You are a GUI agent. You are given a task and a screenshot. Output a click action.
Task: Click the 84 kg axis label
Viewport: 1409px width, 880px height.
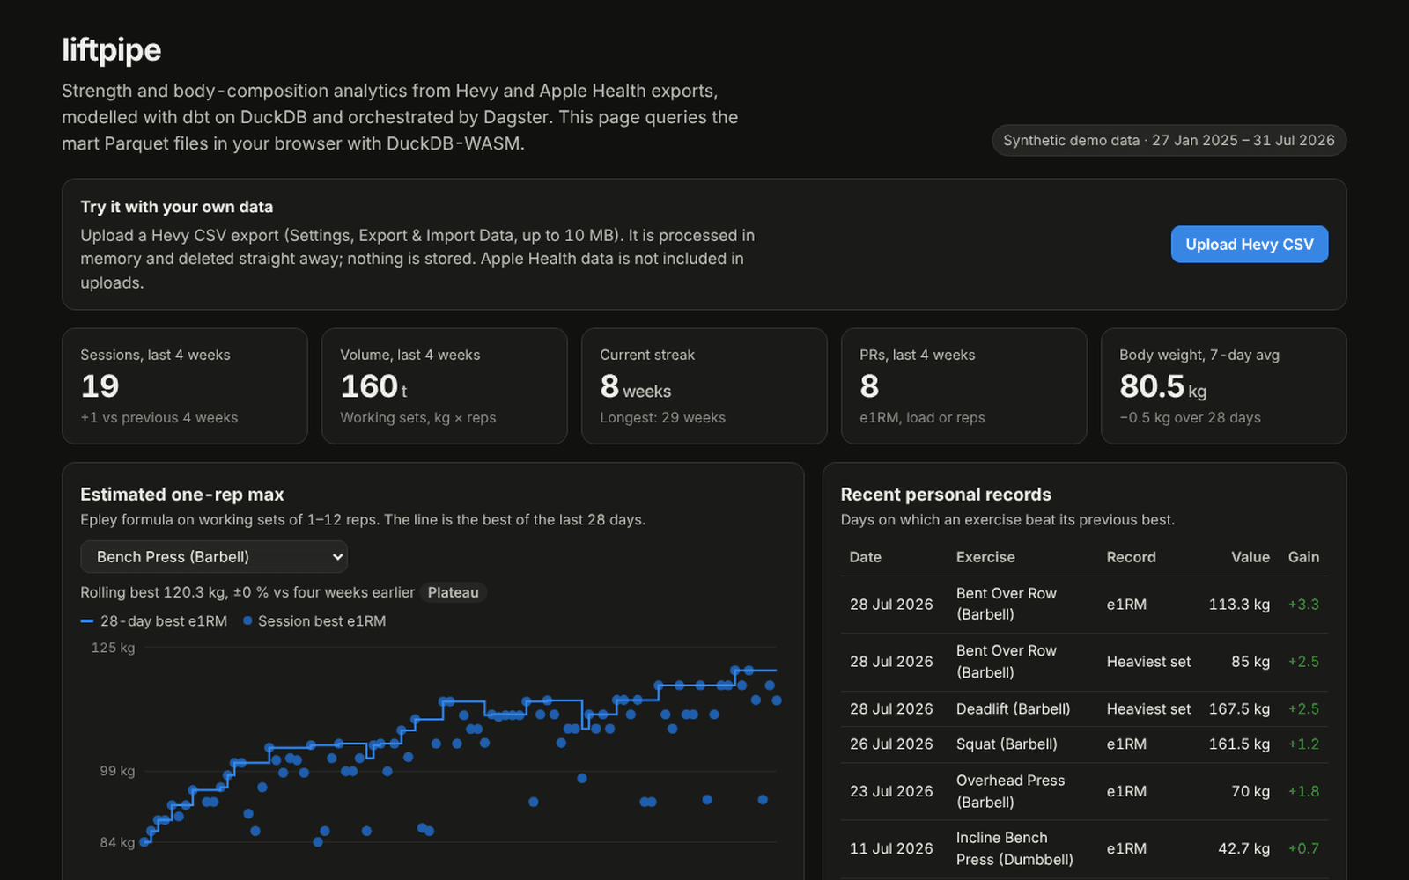[117, 843]
